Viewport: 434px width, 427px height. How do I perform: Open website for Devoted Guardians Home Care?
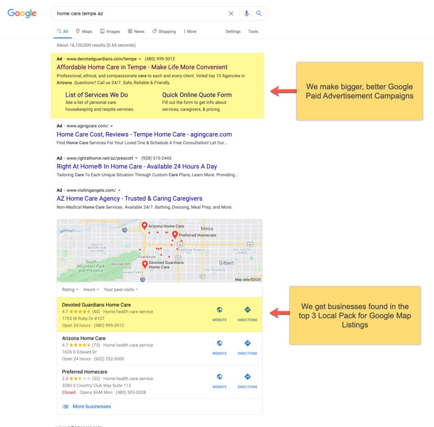tap(220, 314)
